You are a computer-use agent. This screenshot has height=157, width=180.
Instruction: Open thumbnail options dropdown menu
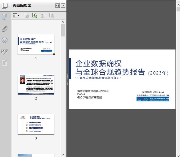point(16,15)
